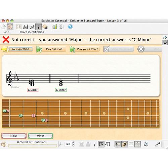Click the green C note marker on fretboard

click(x=43, y=120)
